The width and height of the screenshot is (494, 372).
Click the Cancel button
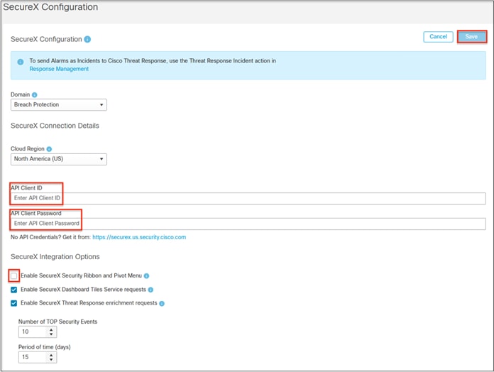pyautogui.click(x=438, y=36)
